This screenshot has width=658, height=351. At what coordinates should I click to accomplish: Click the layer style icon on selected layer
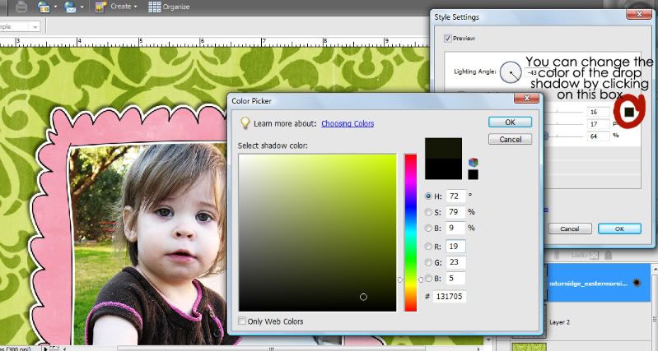click(x=637, y=283)
